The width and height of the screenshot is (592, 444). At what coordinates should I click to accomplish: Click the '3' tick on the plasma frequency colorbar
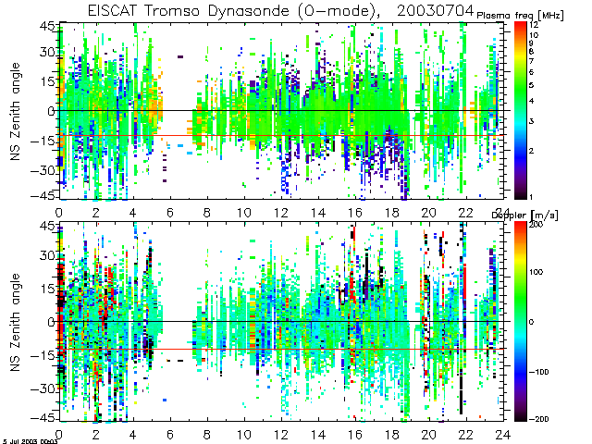[x=532, y=121]
